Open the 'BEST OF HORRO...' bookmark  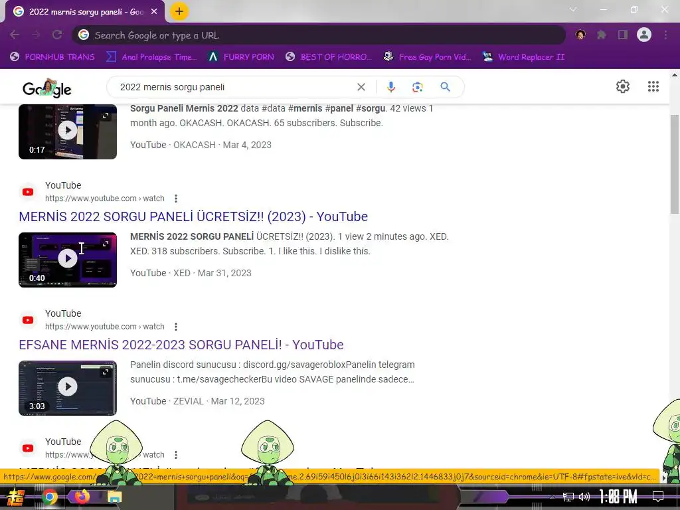point(329,57)
